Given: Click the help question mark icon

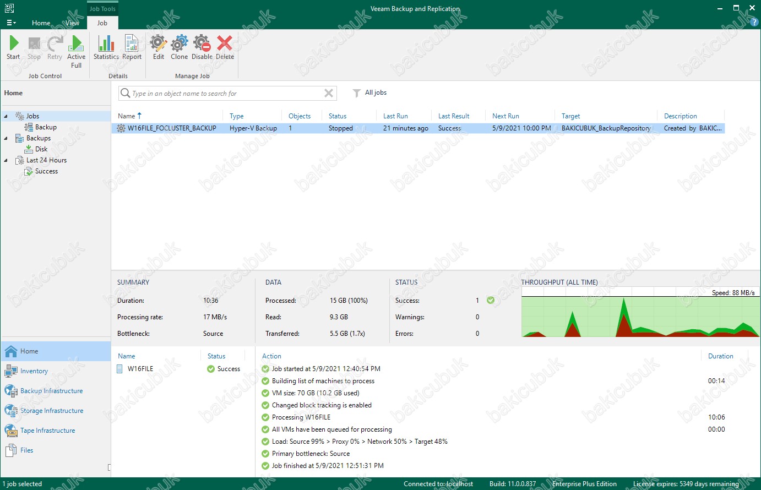Looking at the screenshot, I should tap(754, 23).
